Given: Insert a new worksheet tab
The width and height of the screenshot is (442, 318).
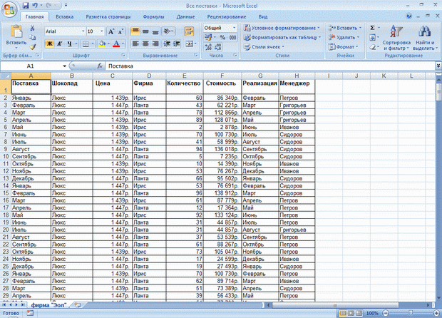Looking at the screenshot, I should 77,304.
